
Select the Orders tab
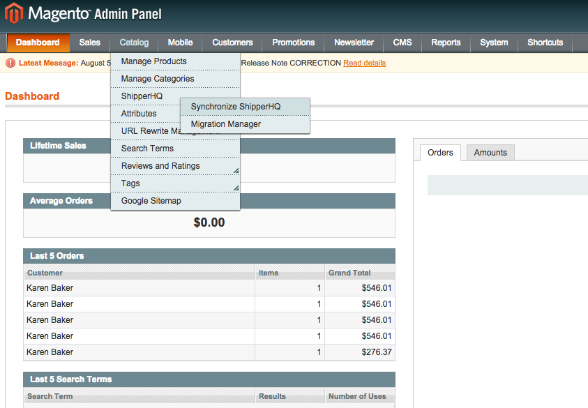pyautogui.click(x=440, y=153)
